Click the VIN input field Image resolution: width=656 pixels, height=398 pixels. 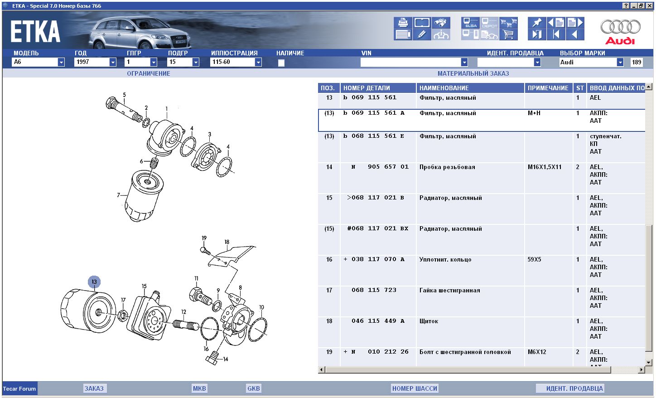coord(410,62)
